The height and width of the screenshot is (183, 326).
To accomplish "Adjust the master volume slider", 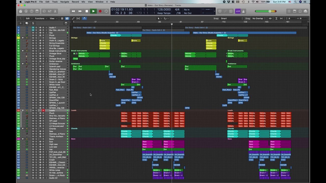I will pyautogui.click(x=266, y=11).
